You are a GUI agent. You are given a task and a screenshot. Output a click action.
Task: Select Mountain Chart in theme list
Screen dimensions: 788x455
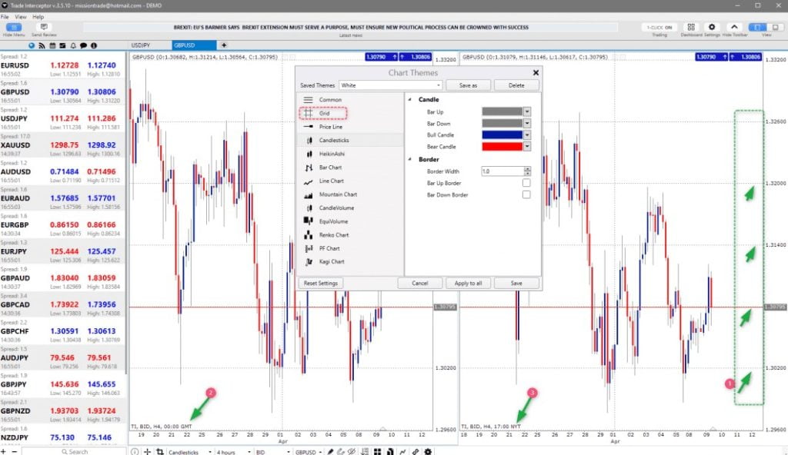[338, 194]
